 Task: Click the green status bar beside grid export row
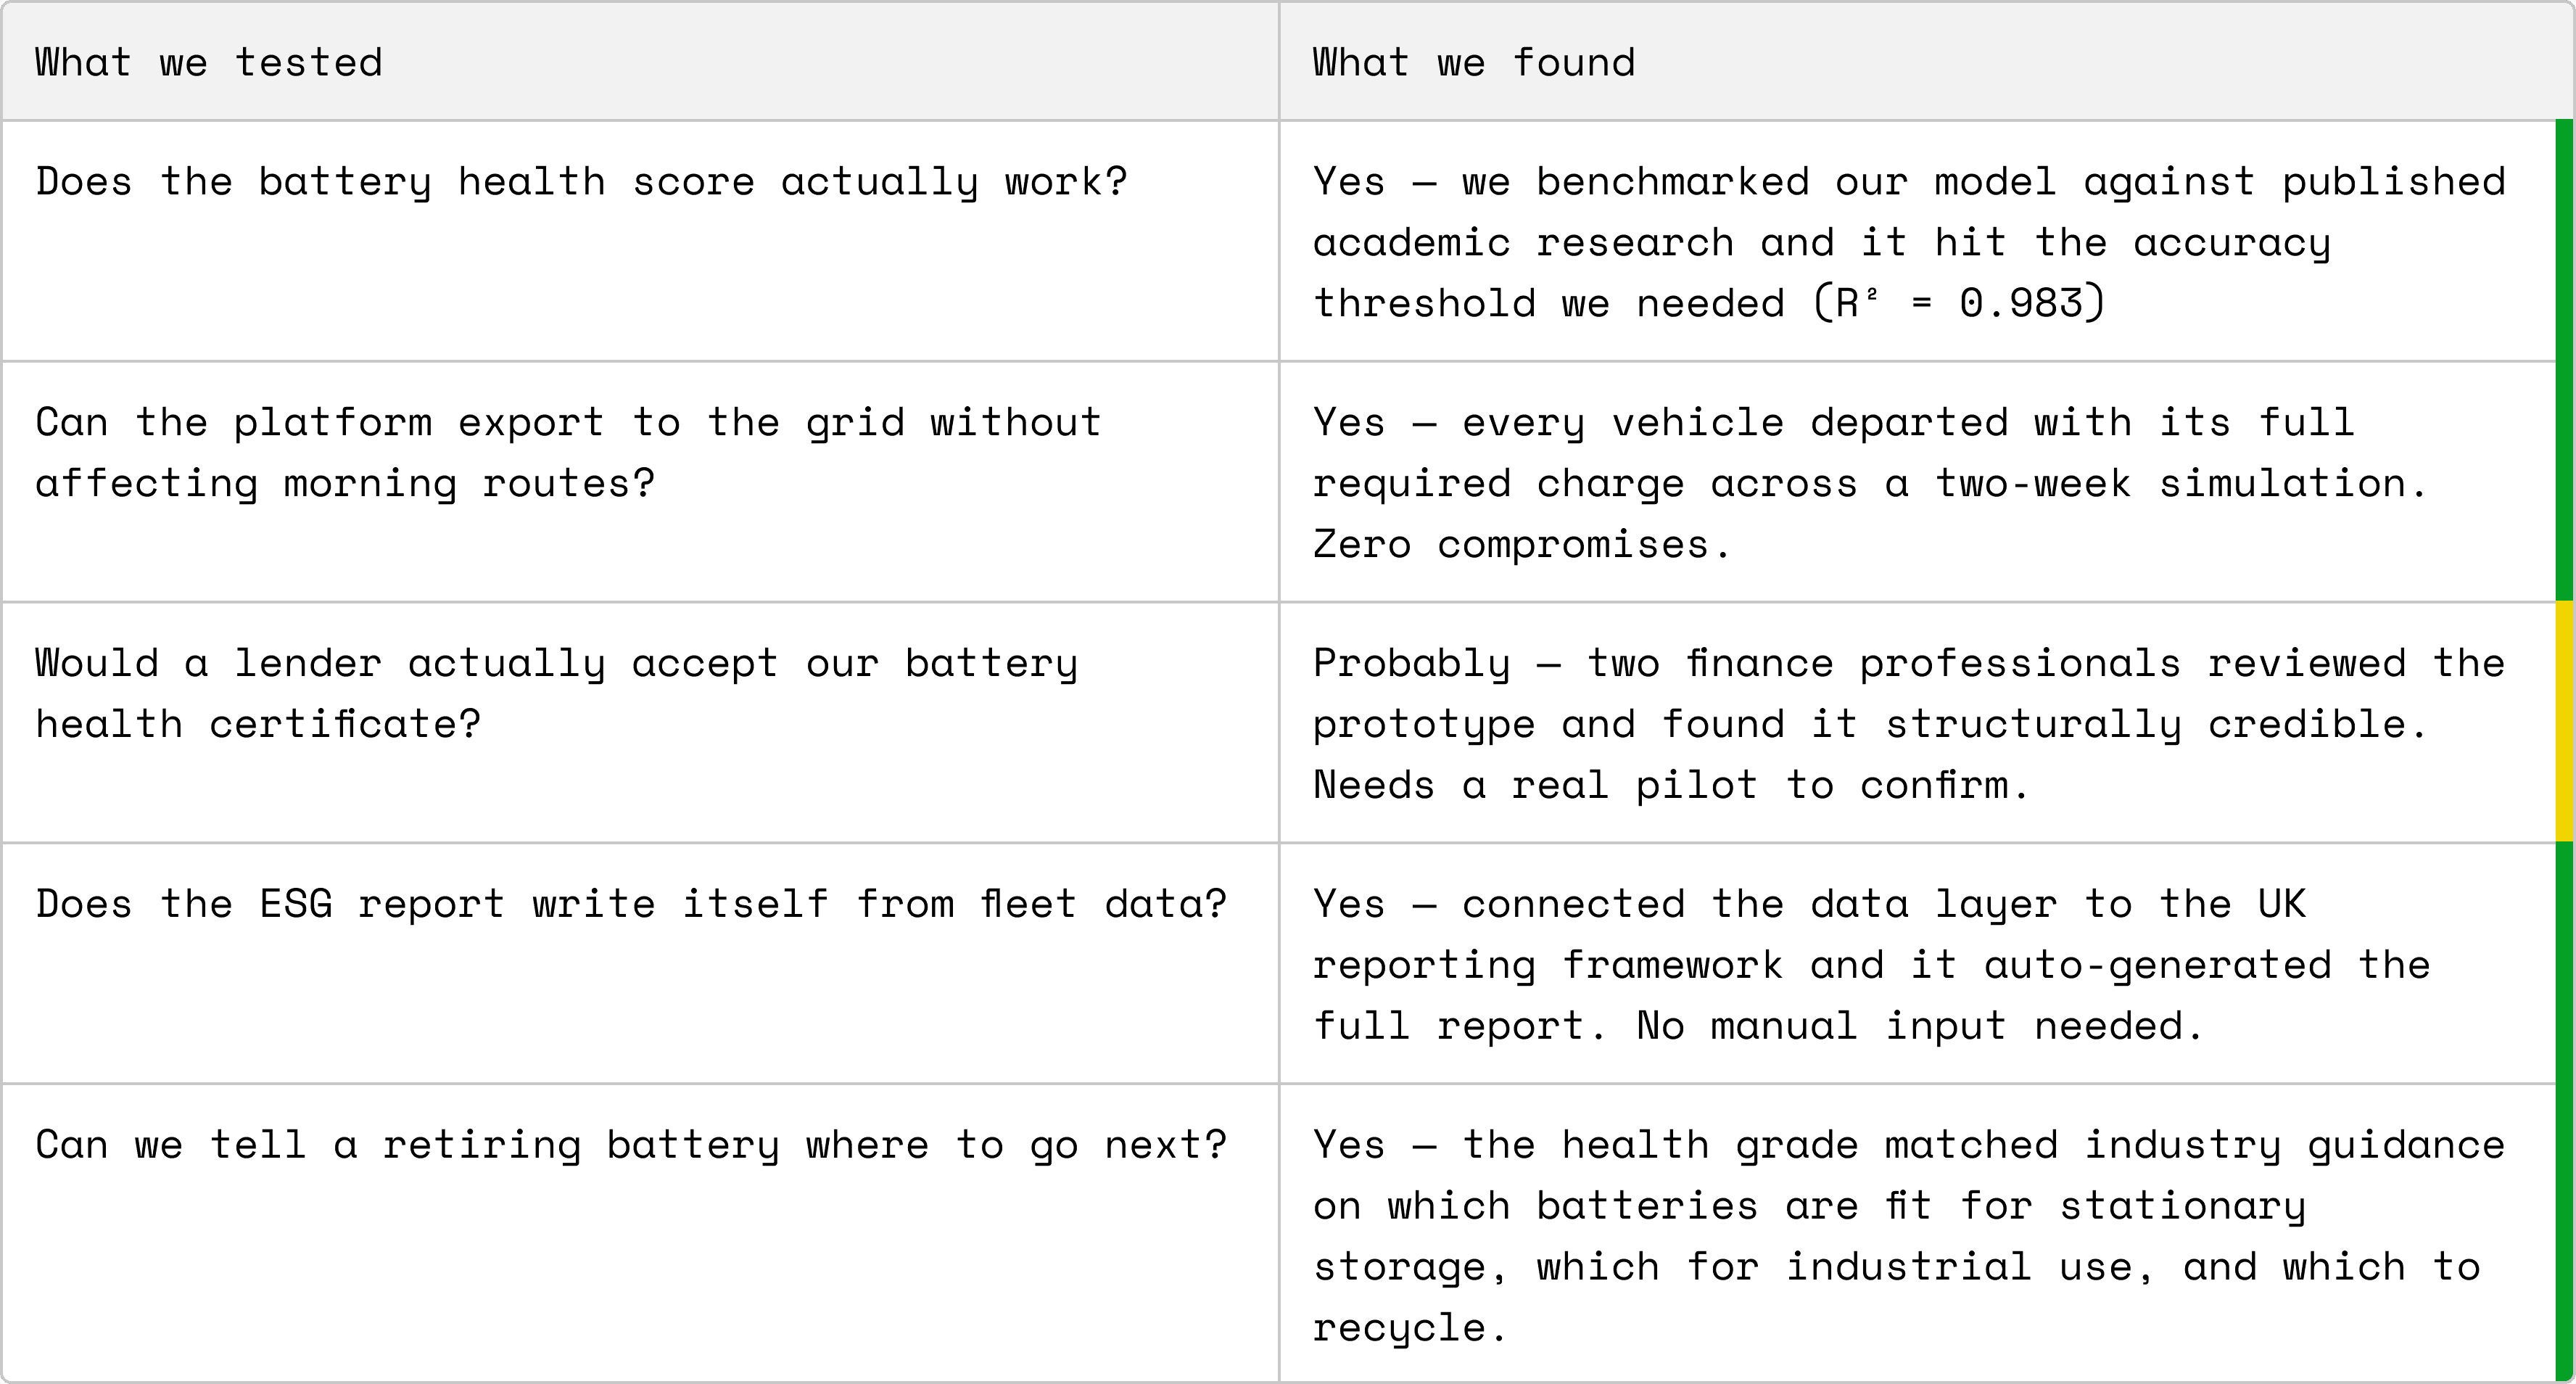[x=2565, y=482]
